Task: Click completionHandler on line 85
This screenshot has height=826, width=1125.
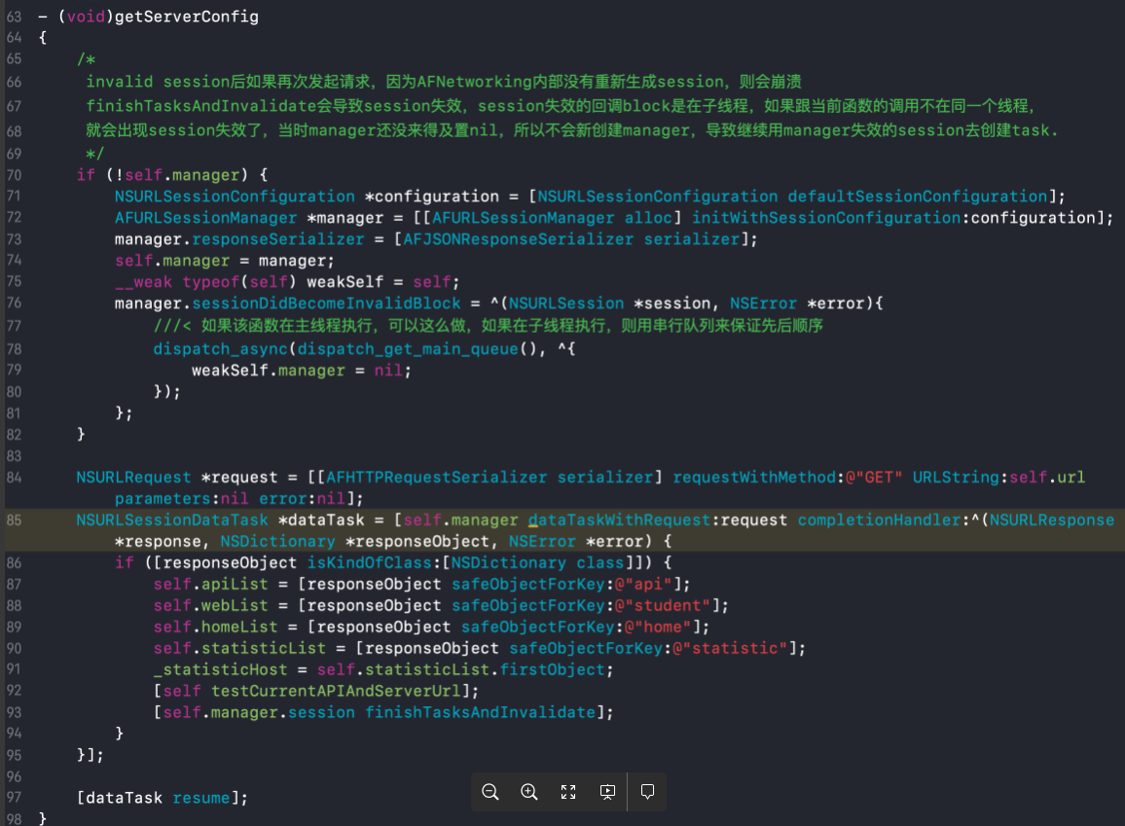Action: [x=879, y=520]
